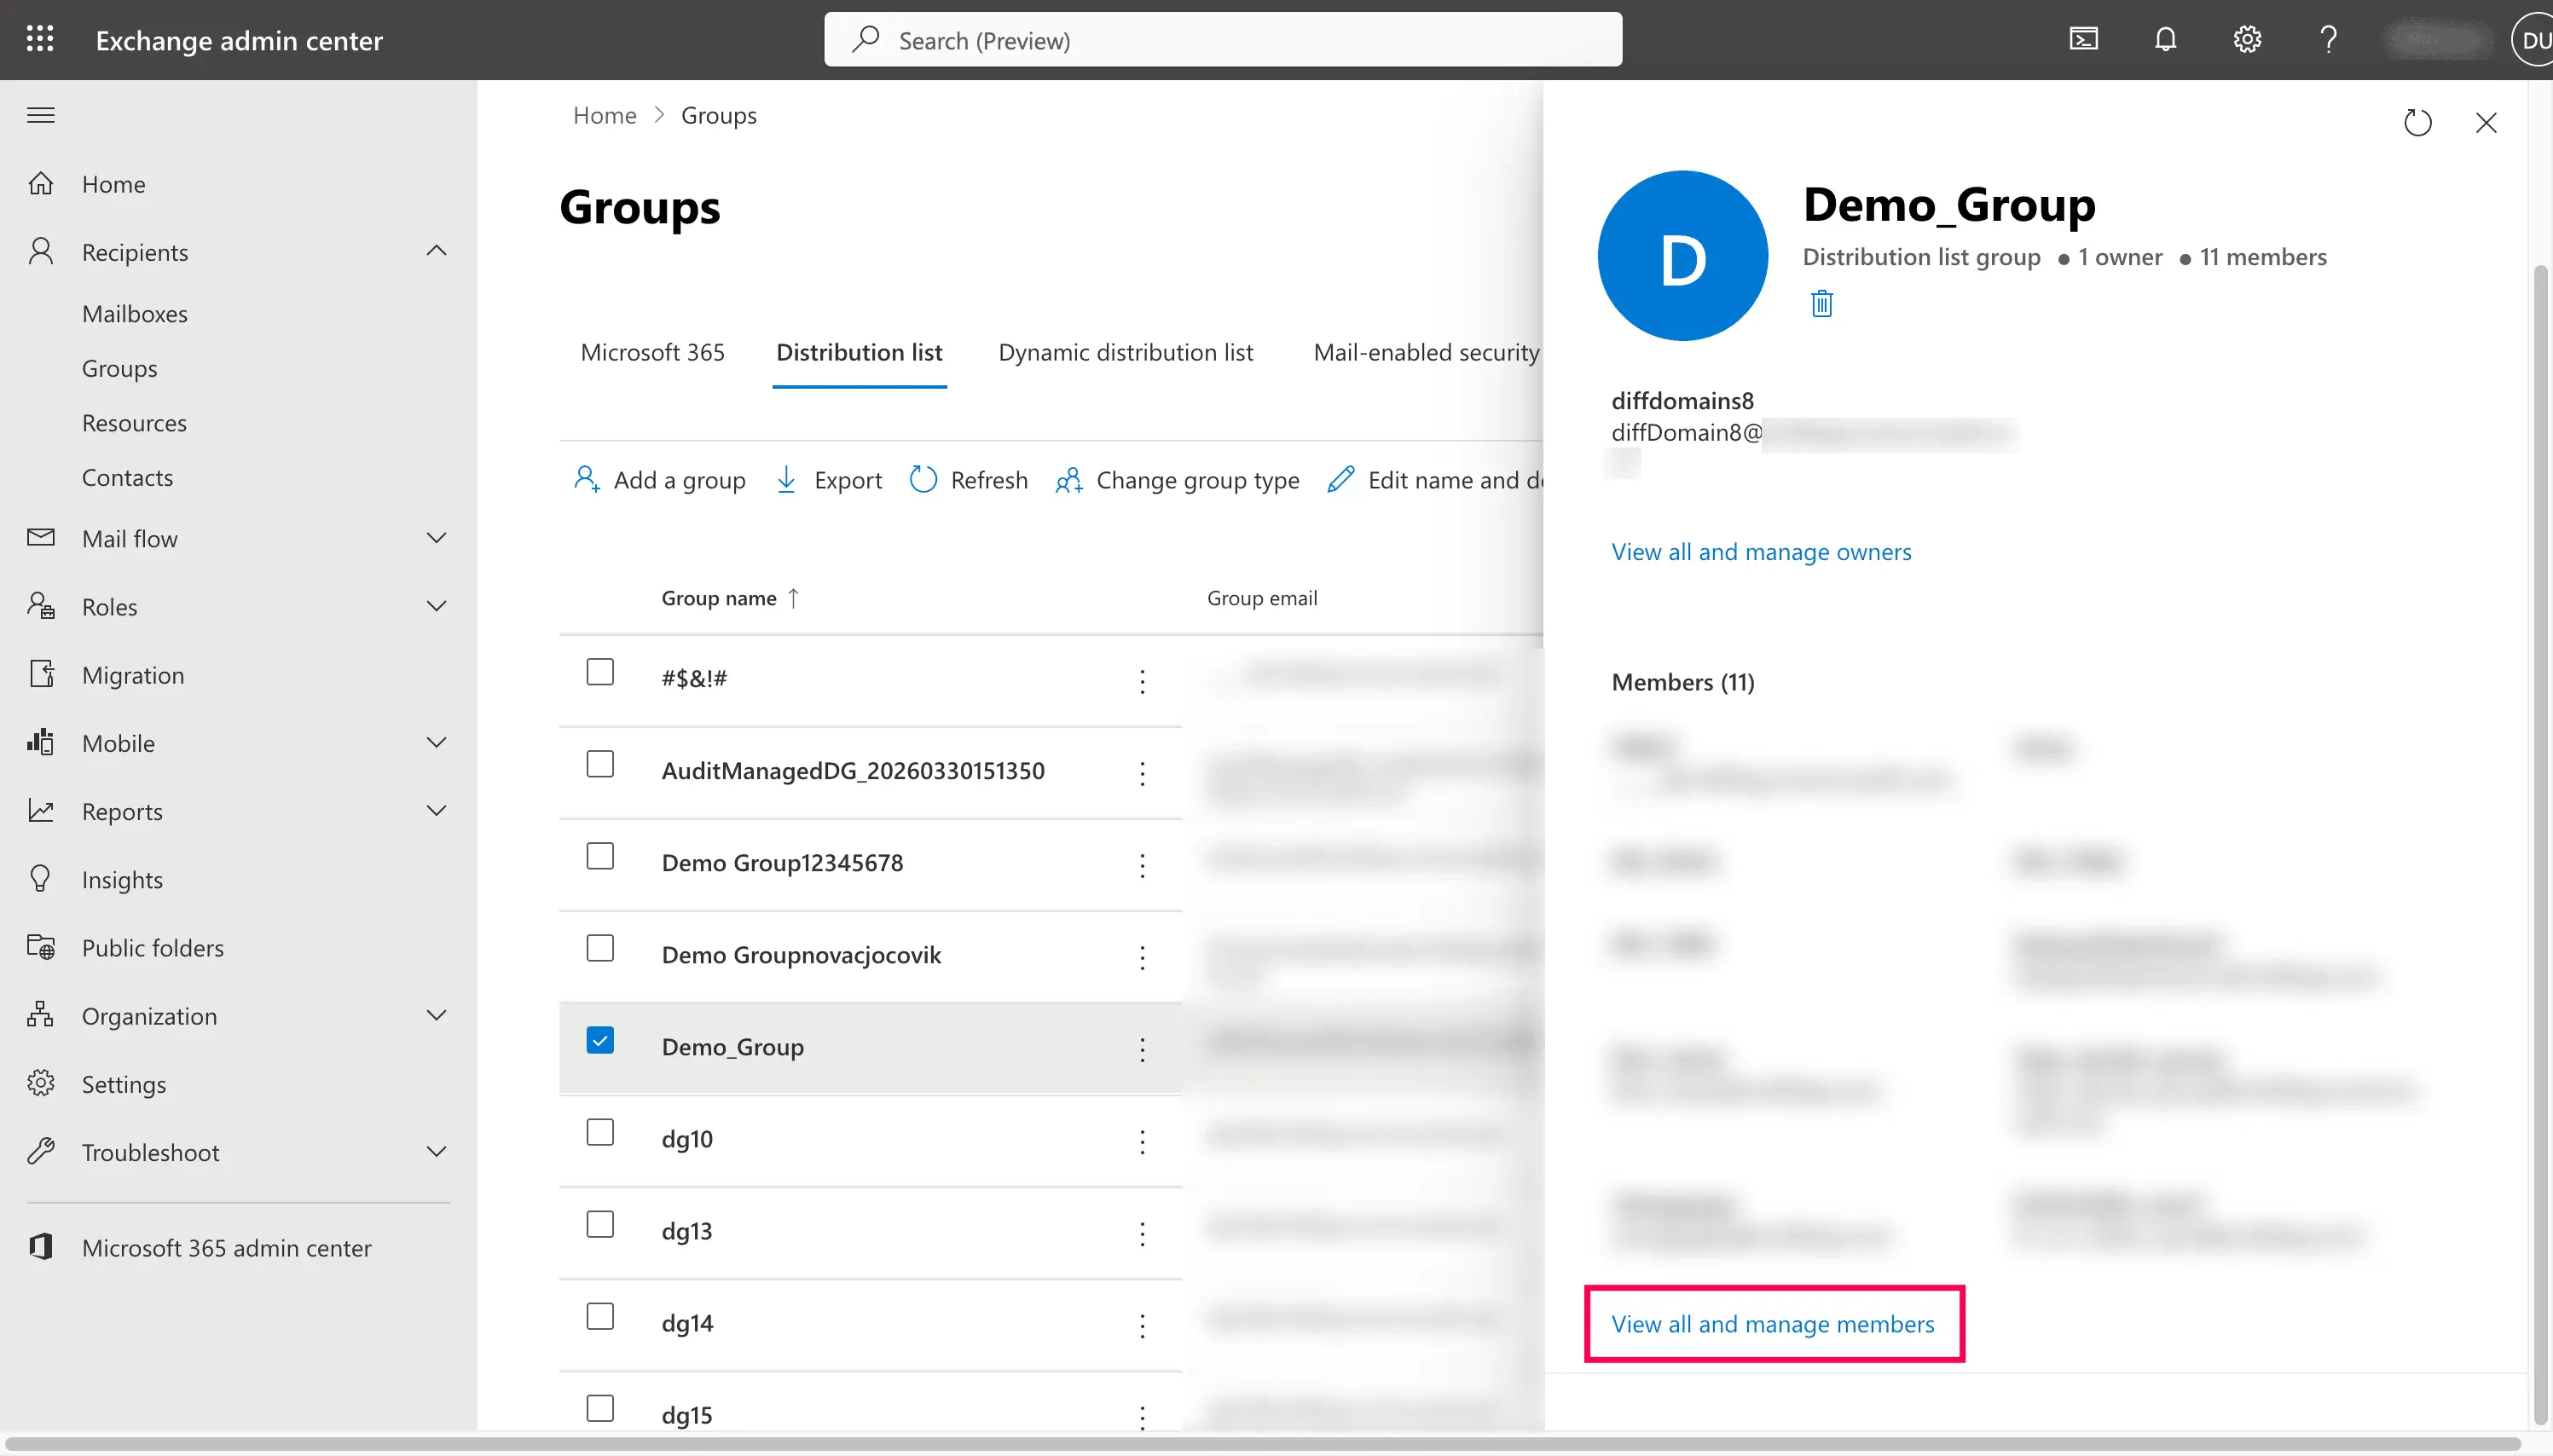The height and width of the screenshot is (1456, 2553).
Task: Switch to Microsoft 365 tab
Action: tap(652, 352)
